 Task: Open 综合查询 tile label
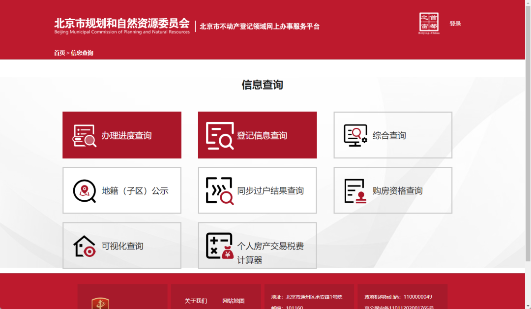point(389,135)
